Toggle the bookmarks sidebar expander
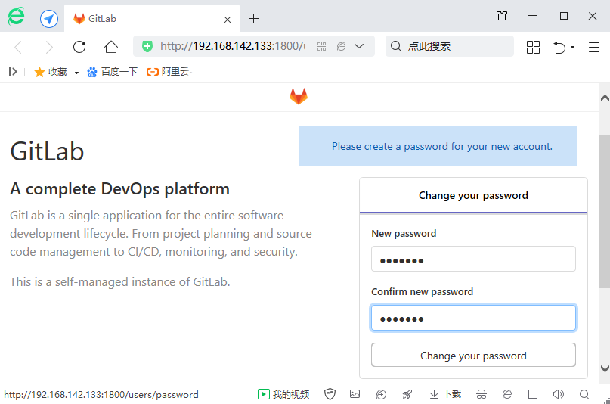Viewport: 610px width, 404px height. 13,72
